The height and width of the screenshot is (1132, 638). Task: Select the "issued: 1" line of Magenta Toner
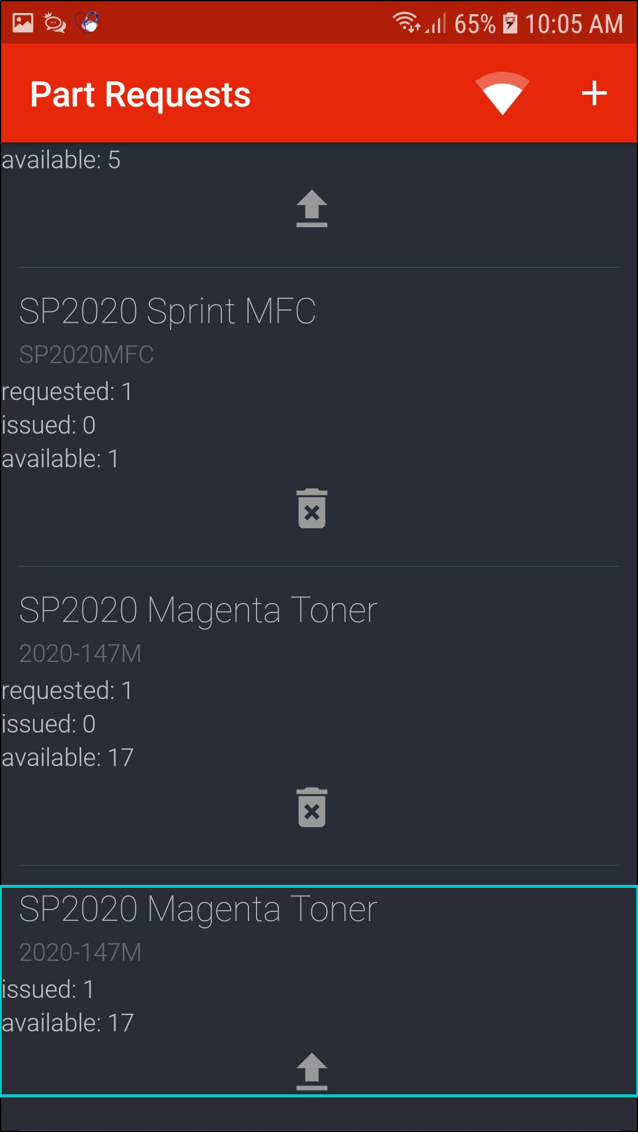48,990
